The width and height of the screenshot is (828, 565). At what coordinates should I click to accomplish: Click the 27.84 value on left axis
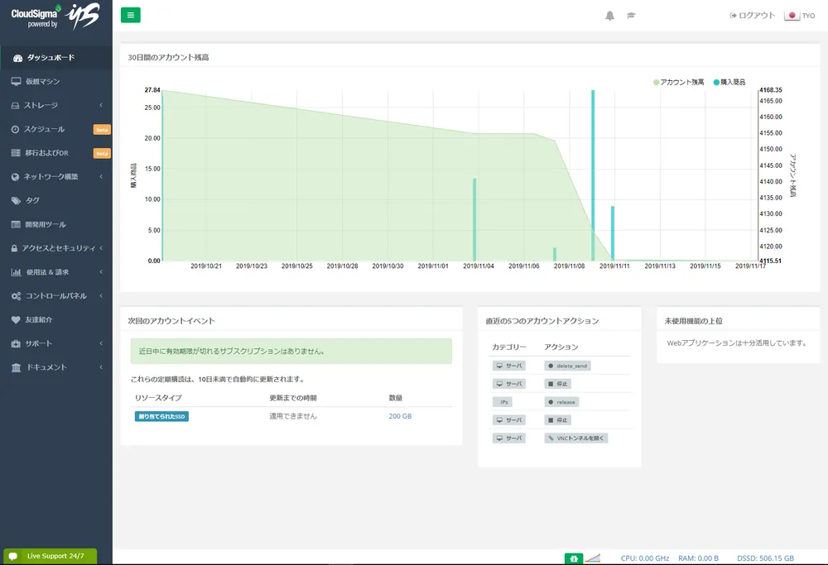click(152, 90)
